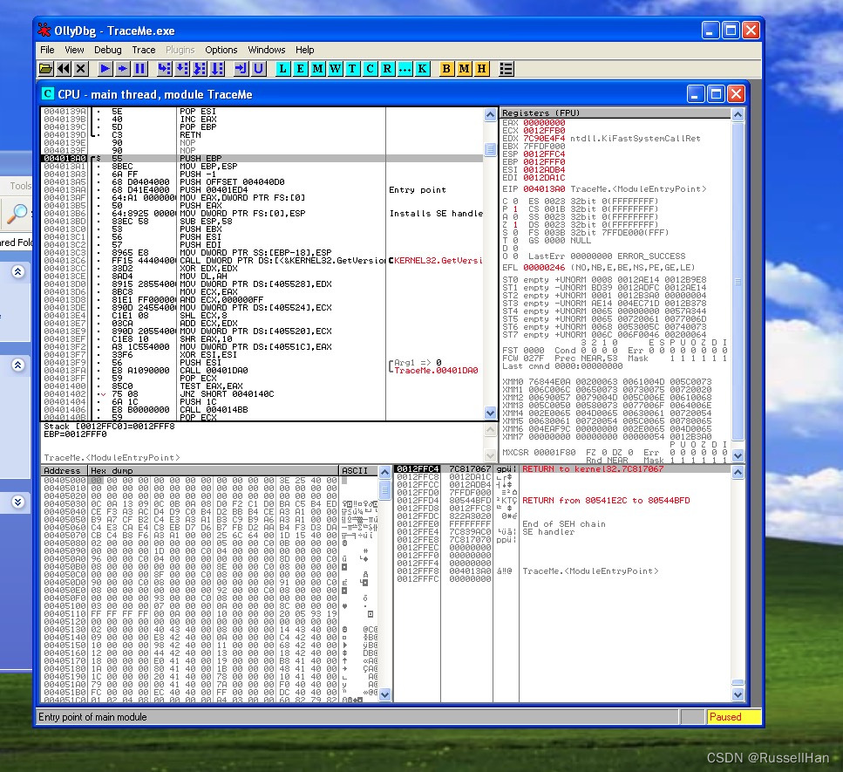This screenshot has height=772, width=843.
Task: Open memory breakpoints with orange M button
Action: [464, 69]
